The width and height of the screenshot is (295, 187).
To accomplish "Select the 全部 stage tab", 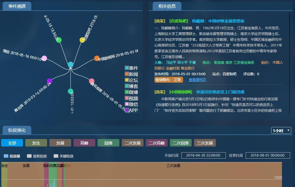I will (x=12, y=142).
